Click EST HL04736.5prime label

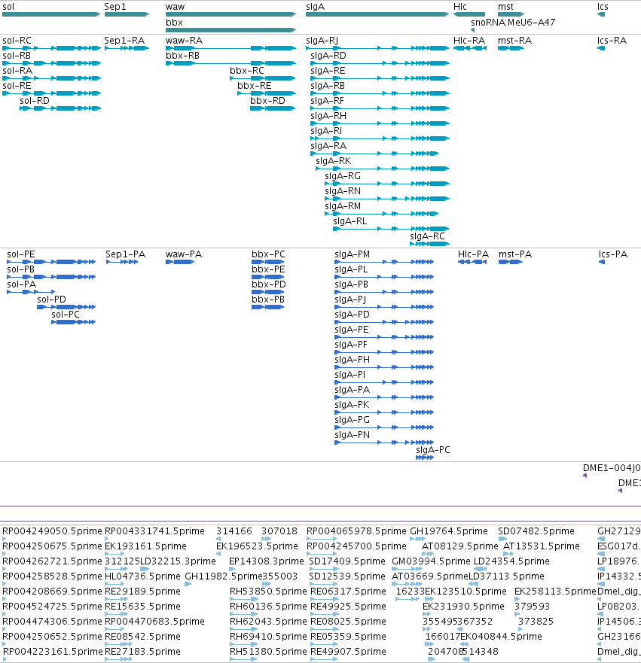pyautogui.click(x=142, y=576)
